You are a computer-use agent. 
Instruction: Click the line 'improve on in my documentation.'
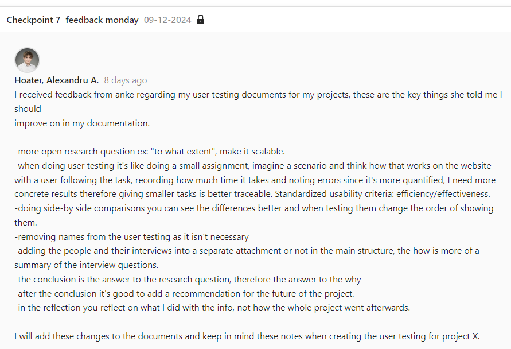click(x=82, y=123)
